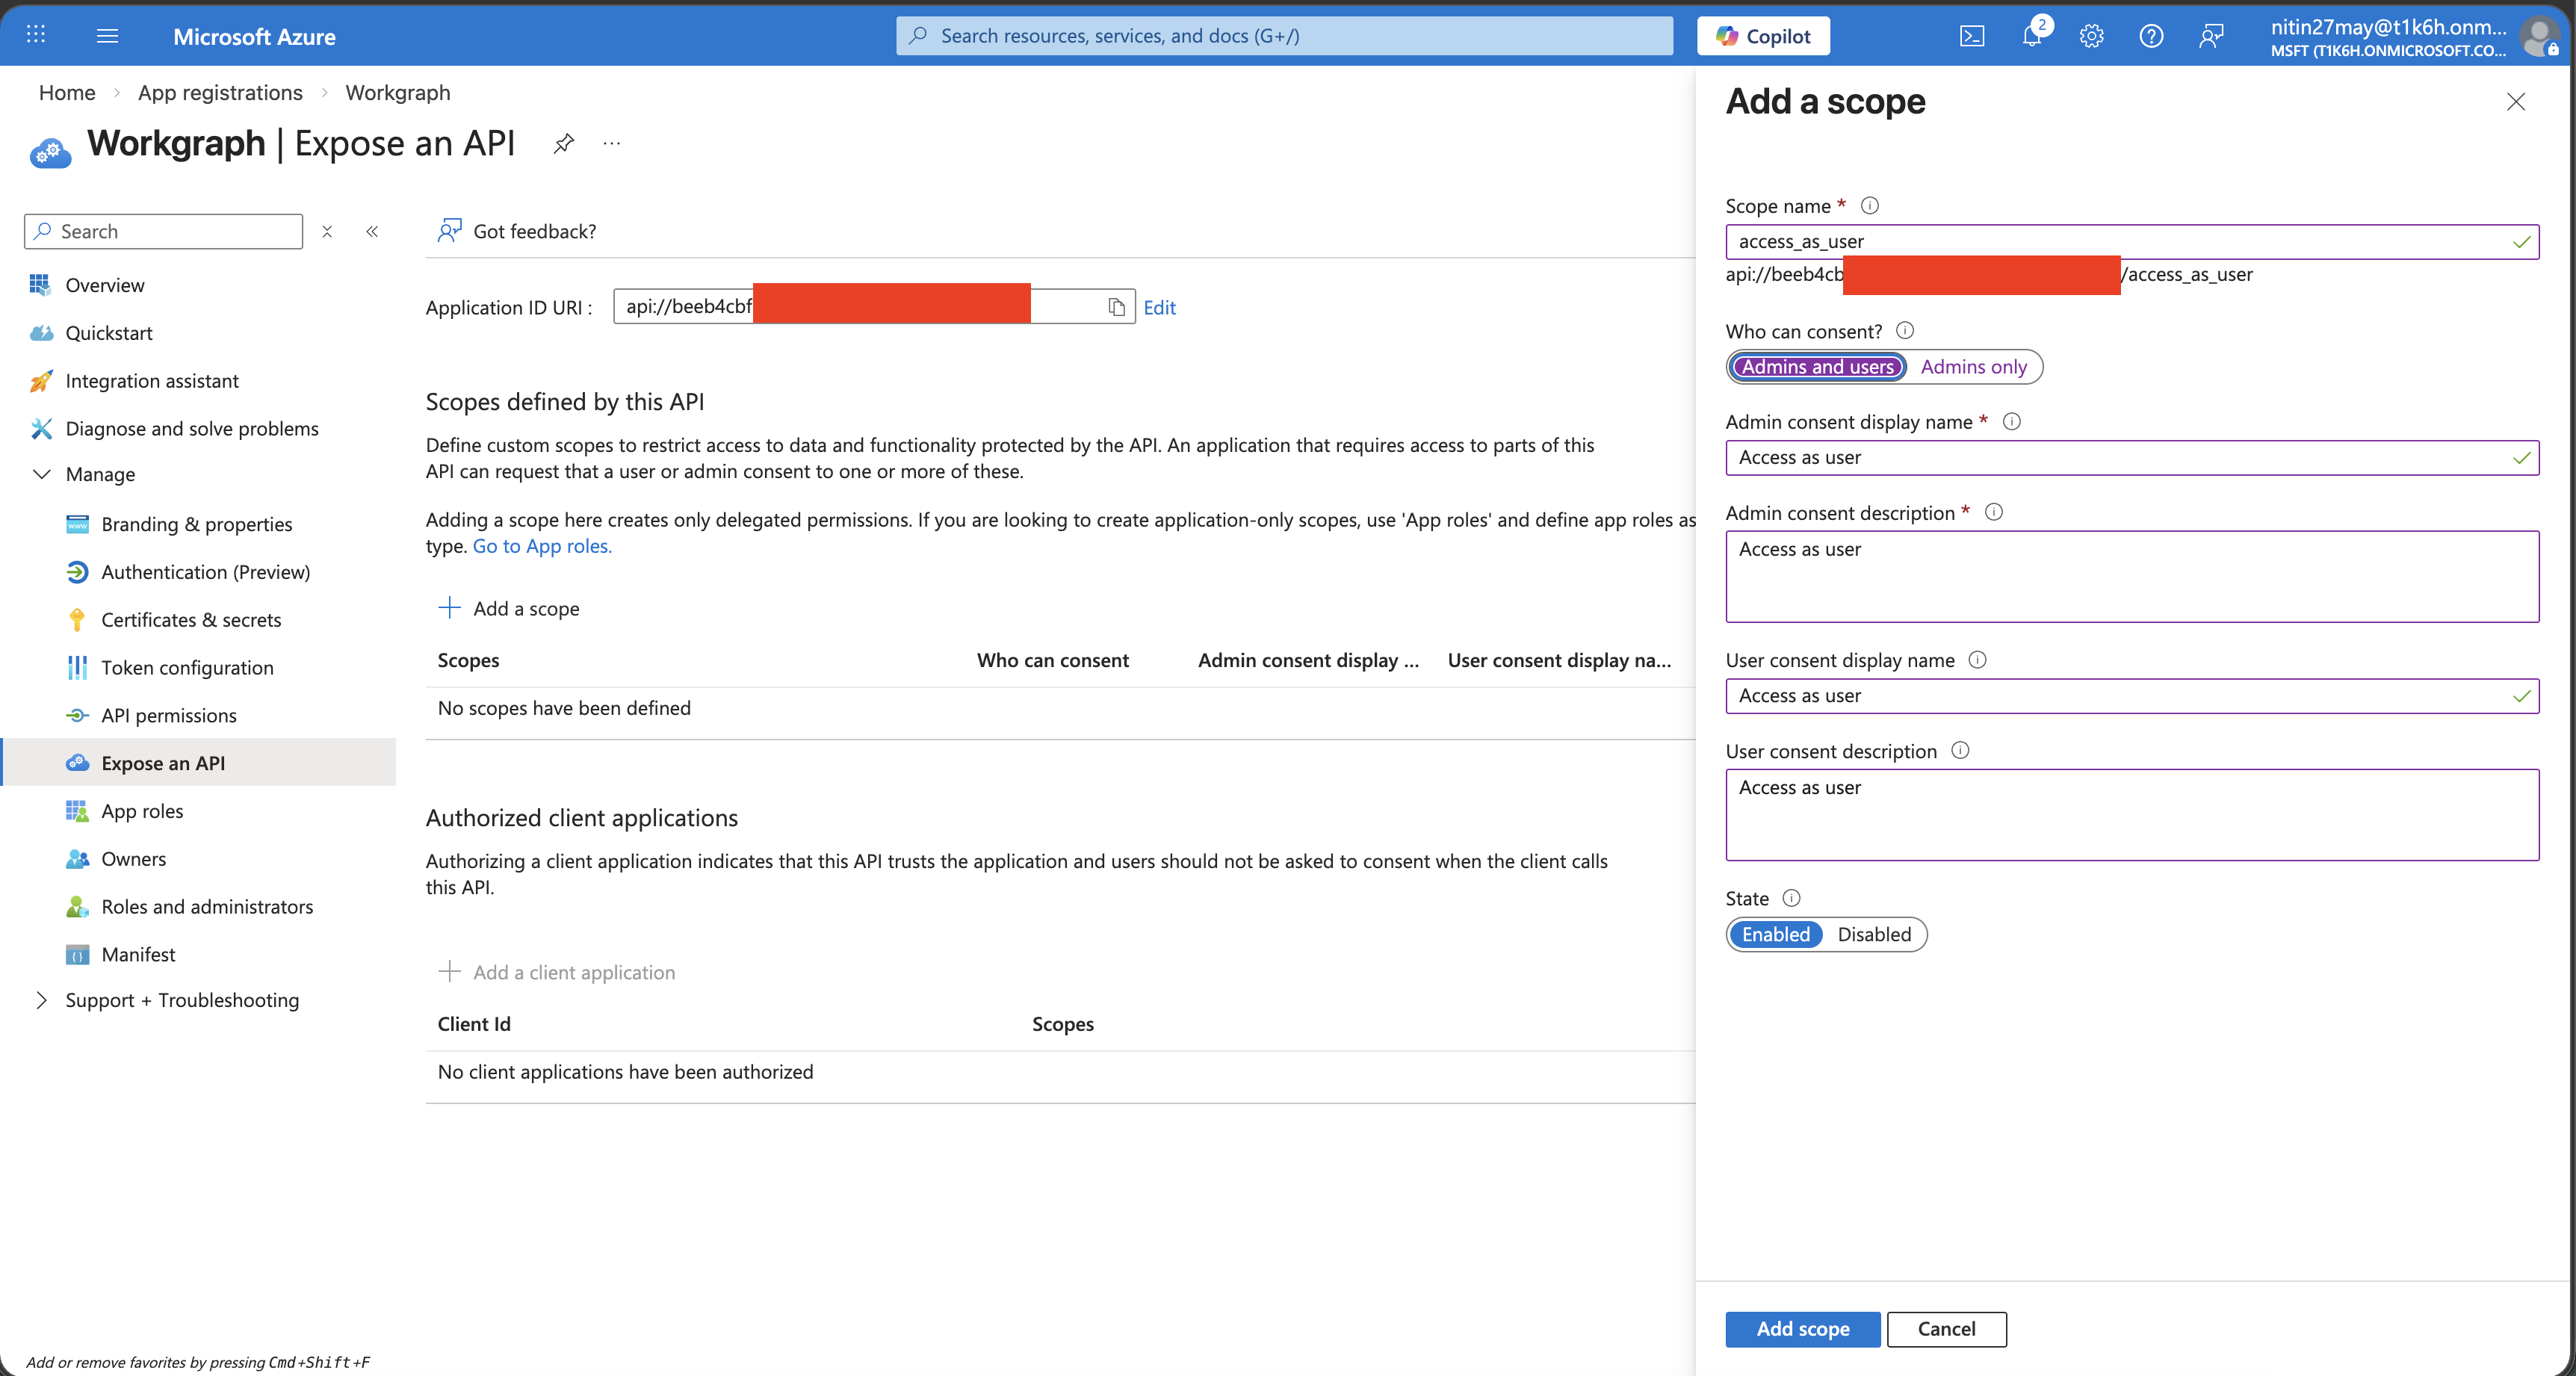Open the help question mark icon
2576x1376 pixels.
[x=2151, y=36]
